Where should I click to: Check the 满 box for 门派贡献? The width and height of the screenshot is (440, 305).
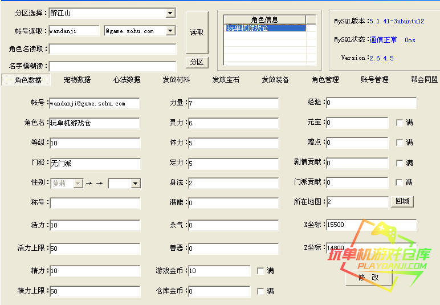[x=400, y=182]
